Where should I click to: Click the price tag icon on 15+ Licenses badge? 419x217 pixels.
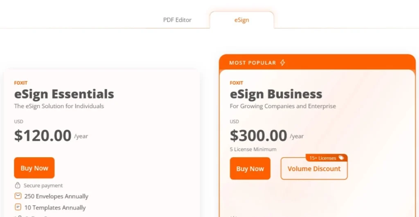pyautogui.click(x=341, y=158)
